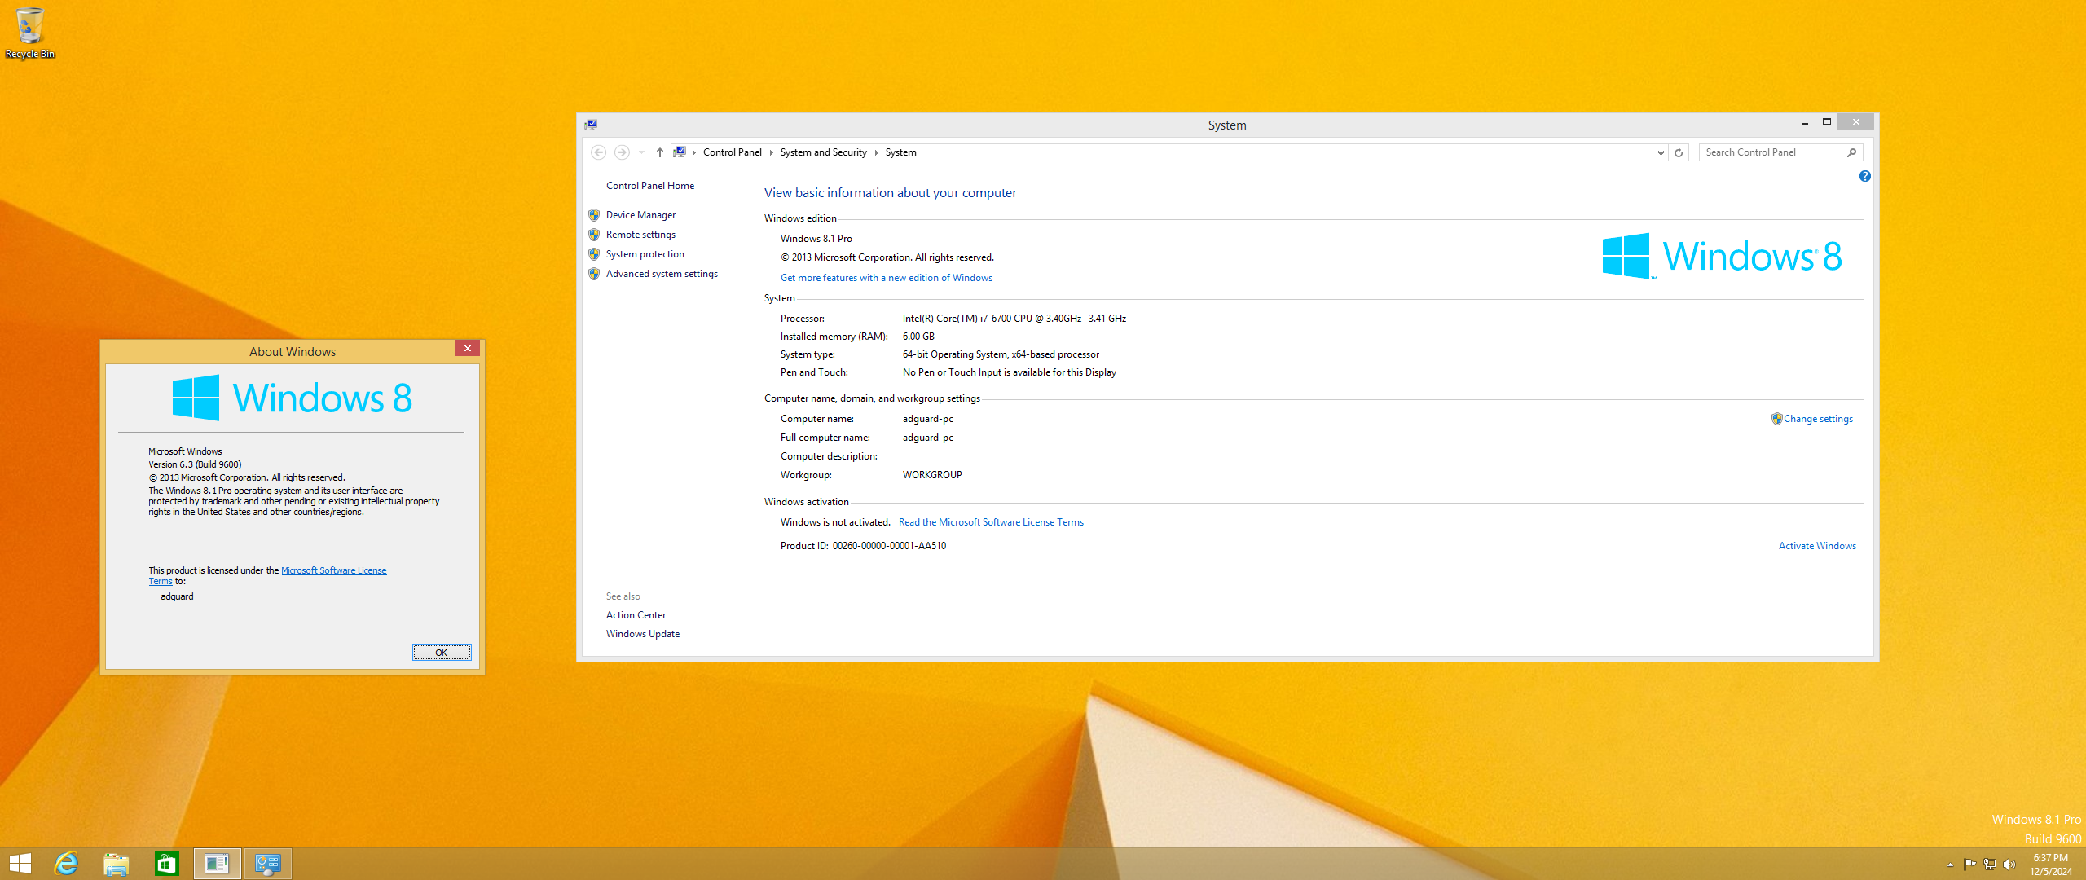Open Remote settings link
Screen dimensions: 2086x880
point(640,235)
